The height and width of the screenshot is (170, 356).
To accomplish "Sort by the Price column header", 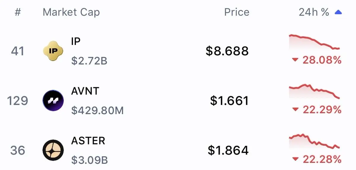I will click(237, 12).
